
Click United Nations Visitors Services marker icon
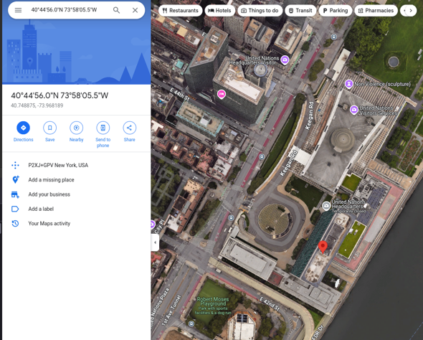pyautogui.click(x=354, y=110)
